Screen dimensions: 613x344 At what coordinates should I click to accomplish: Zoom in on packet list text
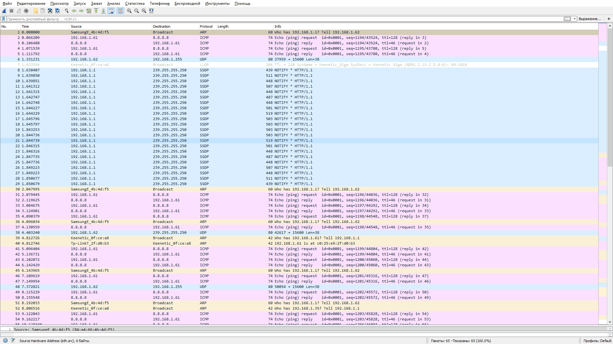click(x=129, y=11)
